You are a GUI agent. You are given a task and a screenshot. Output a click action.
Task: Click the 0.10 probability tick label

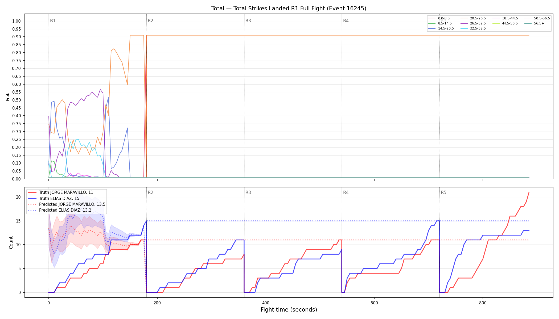click(16, 163)
